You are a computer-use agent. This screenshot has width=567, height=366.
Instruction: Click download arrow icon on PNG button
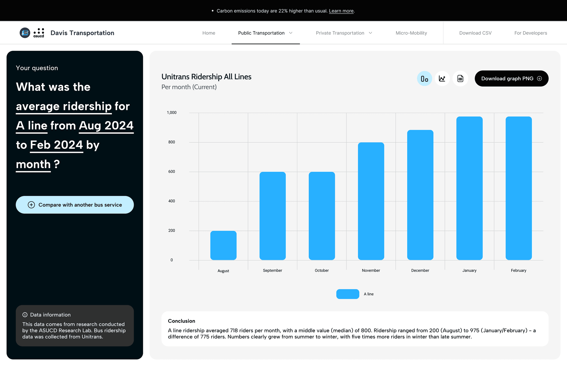(x=539, y=79)
